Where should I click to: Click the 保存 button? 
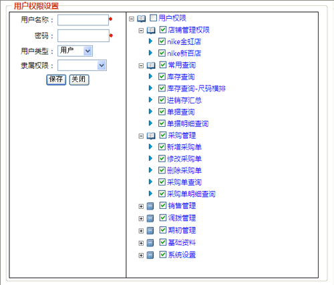tap(56, 79)
